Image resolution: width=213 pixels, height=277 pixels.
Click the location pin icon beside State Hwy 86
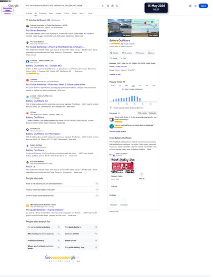(27, 20)
